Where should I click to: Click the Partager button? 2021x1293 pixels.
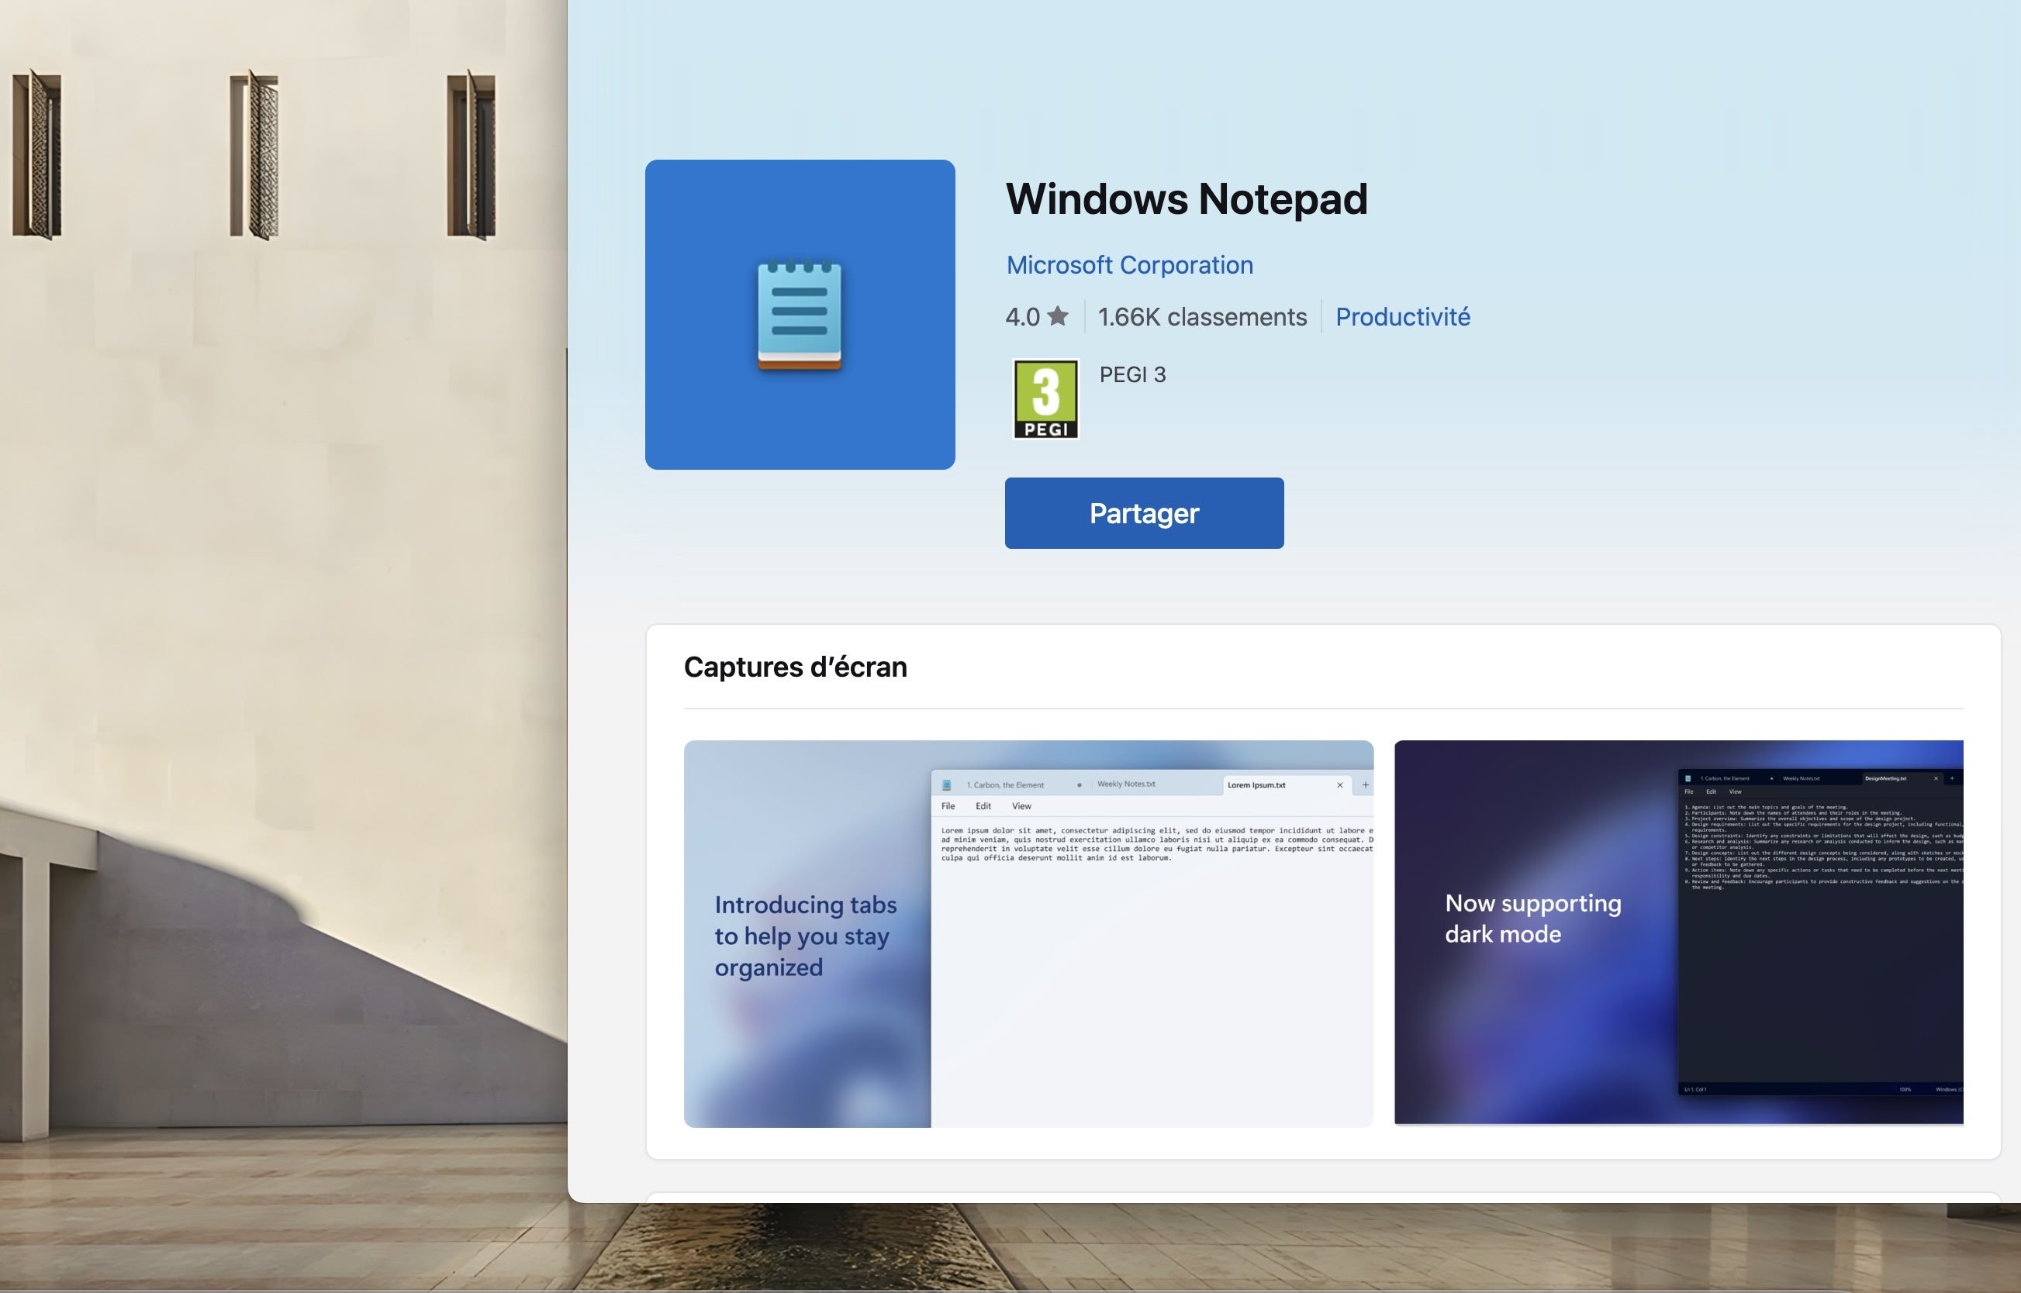tap(1144, 513)
